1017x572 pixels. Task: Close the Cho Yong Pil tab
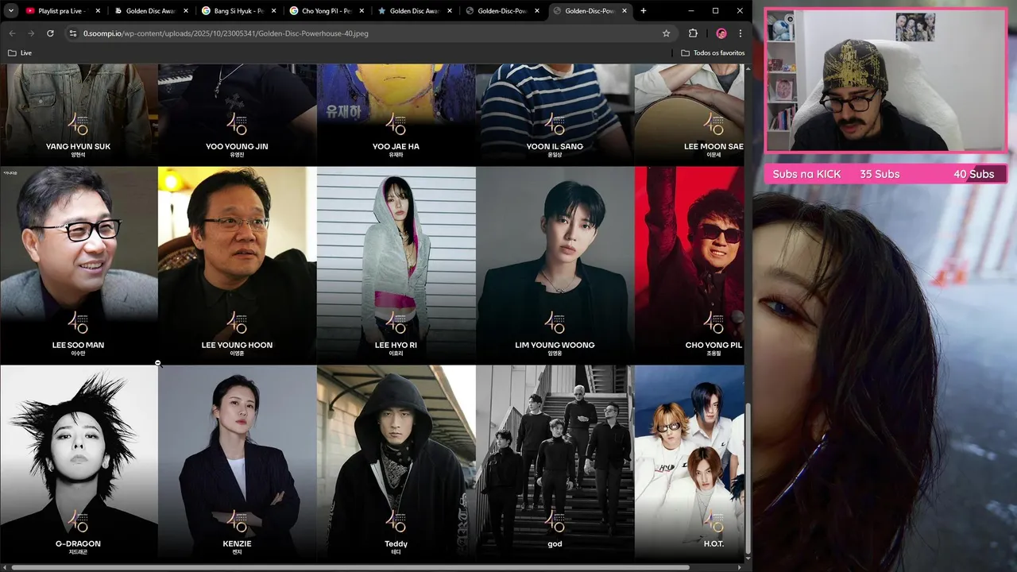360,11
